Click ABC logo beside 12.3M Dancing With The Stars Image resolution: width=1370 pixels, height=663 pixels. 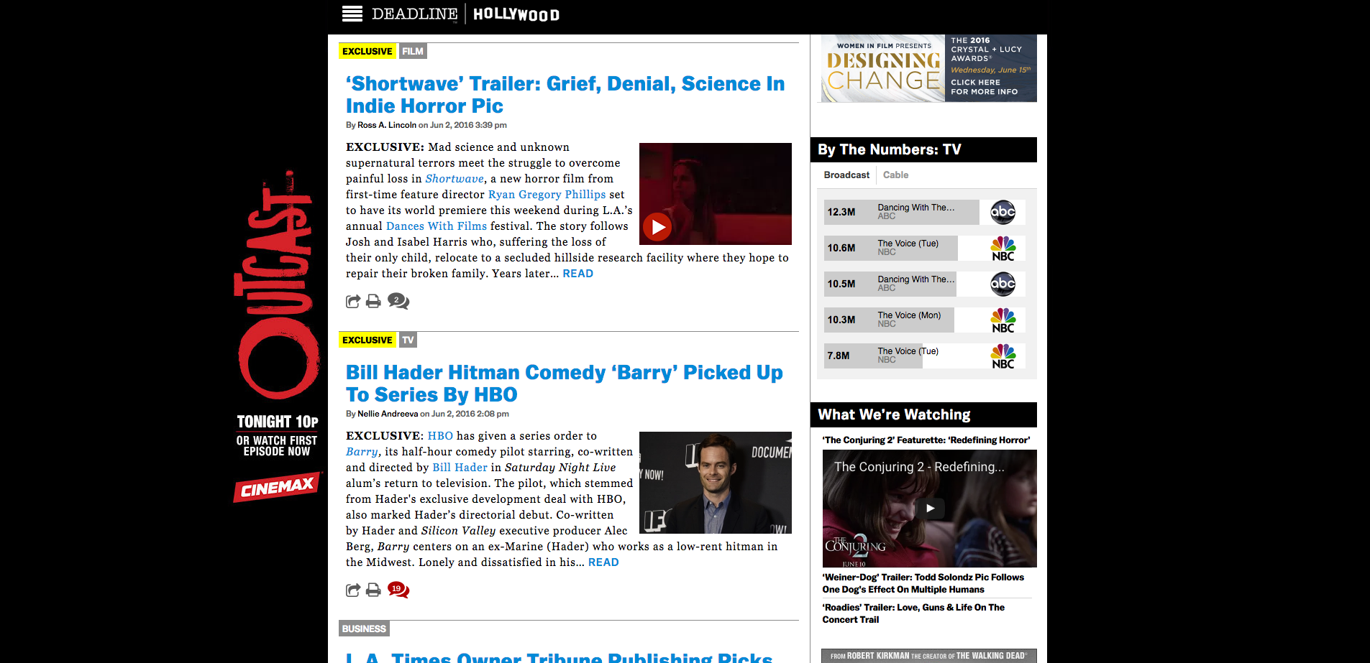point(1003,212)
